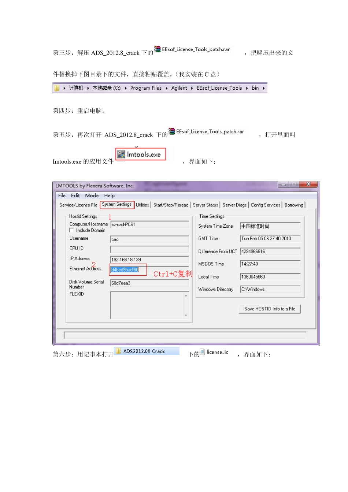Image resolution: width=348 pixels, height=492 pixels.
Task: Click the Disk Volume Serial Number field
Action: point(150,283)
